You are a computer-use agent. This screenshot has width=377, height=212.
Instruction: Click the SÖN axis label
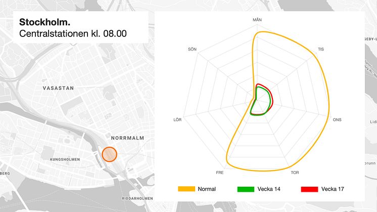pyautogui.click(x=192, y=49)
